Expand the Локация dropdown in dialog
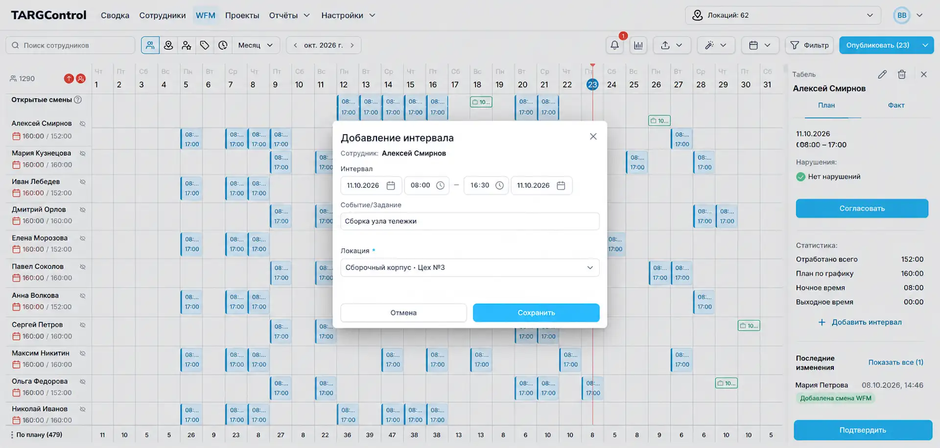The width and height of the screenshot is (940, 448). pyautogui.click(x=470, y=268)
